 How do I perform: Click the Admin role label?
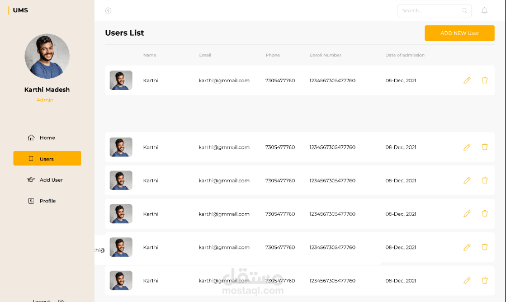pos(45,100)
